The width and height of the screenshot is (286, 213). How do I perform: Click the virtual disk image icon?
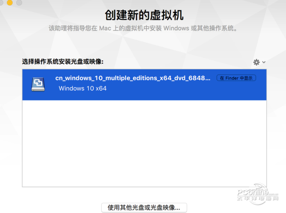pyautogui.click(x=38, y=84)
